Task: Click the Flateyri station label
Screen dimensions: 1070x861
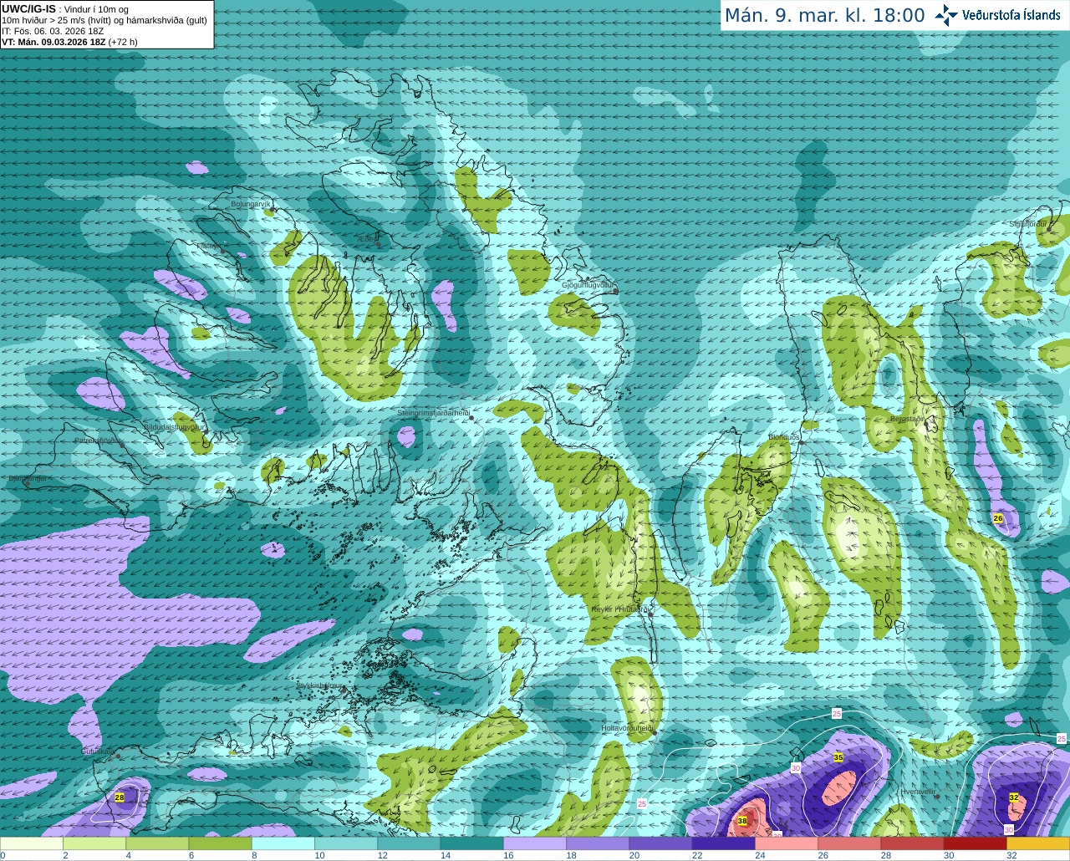Action: point(207,246)
